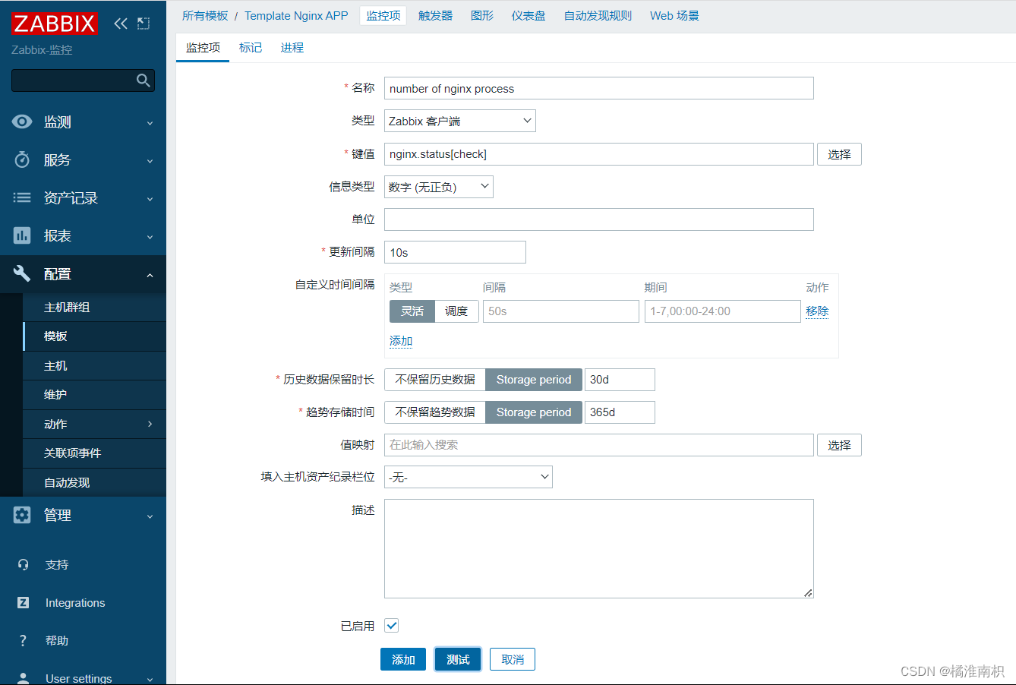Click the 取消 button
The height and width of the screenshot is (685, 1016).
pos(513,659)
